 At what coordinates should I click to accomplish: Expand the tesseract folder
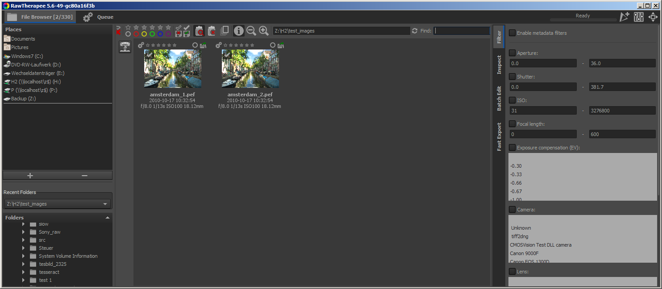point(23,272)
